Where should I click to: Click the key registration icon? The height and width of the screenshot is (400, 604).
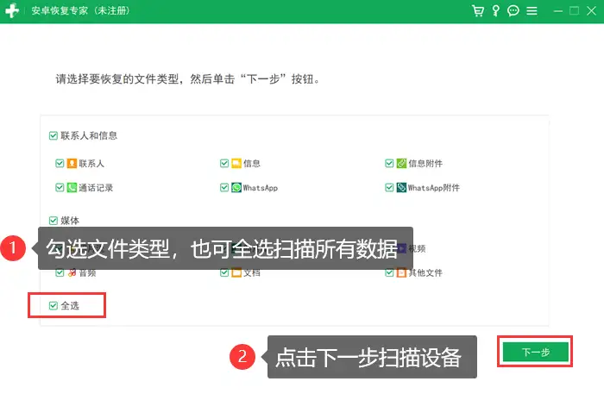point(496,10)
